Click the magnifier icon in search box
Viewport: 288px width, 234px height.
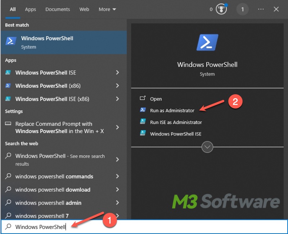coord(8,227)
